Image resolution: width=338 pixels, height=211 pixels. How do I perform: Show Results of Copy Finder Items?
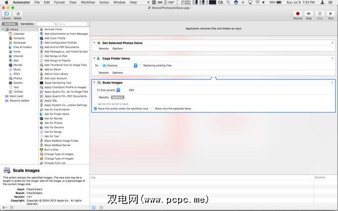(x=104, y=73)
